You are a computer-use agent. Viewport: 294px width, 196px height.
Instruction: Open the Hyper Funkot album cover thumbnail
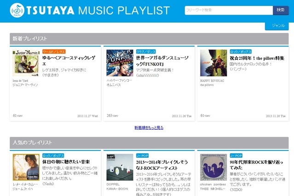point(120,63)
